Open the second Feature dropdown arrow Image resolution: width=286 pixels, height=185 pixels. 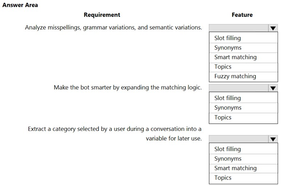[x=273, y=88]
